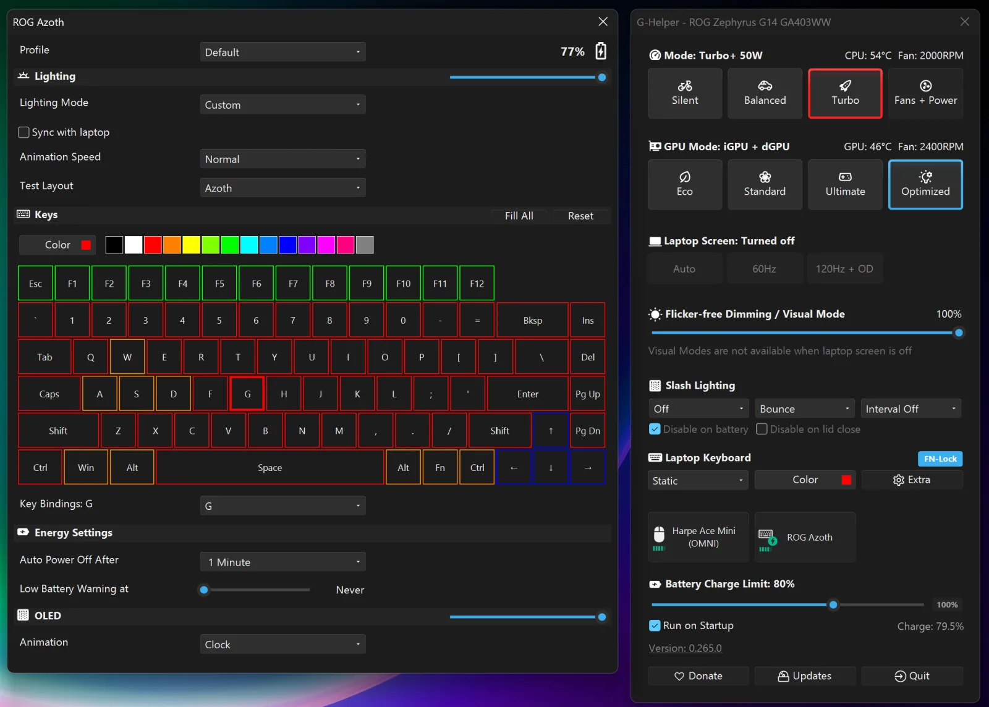Viewport: 989px width, 707px height.
Task: Click the Slash Lighting section icon
Action: (655, 386)
